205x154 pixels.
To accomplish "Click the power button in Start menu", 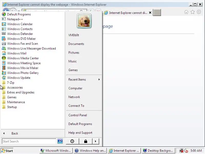I will pos(72,141).
